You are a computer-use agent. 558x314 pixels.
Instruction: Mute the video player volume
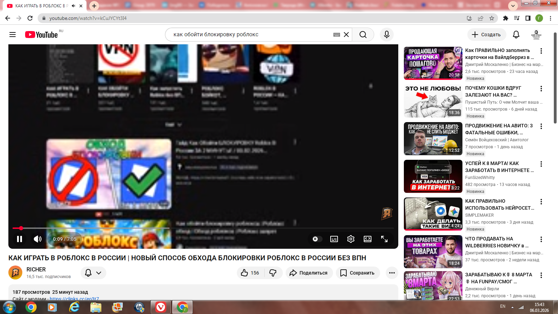pyautogui.click(x=38, y=239)
